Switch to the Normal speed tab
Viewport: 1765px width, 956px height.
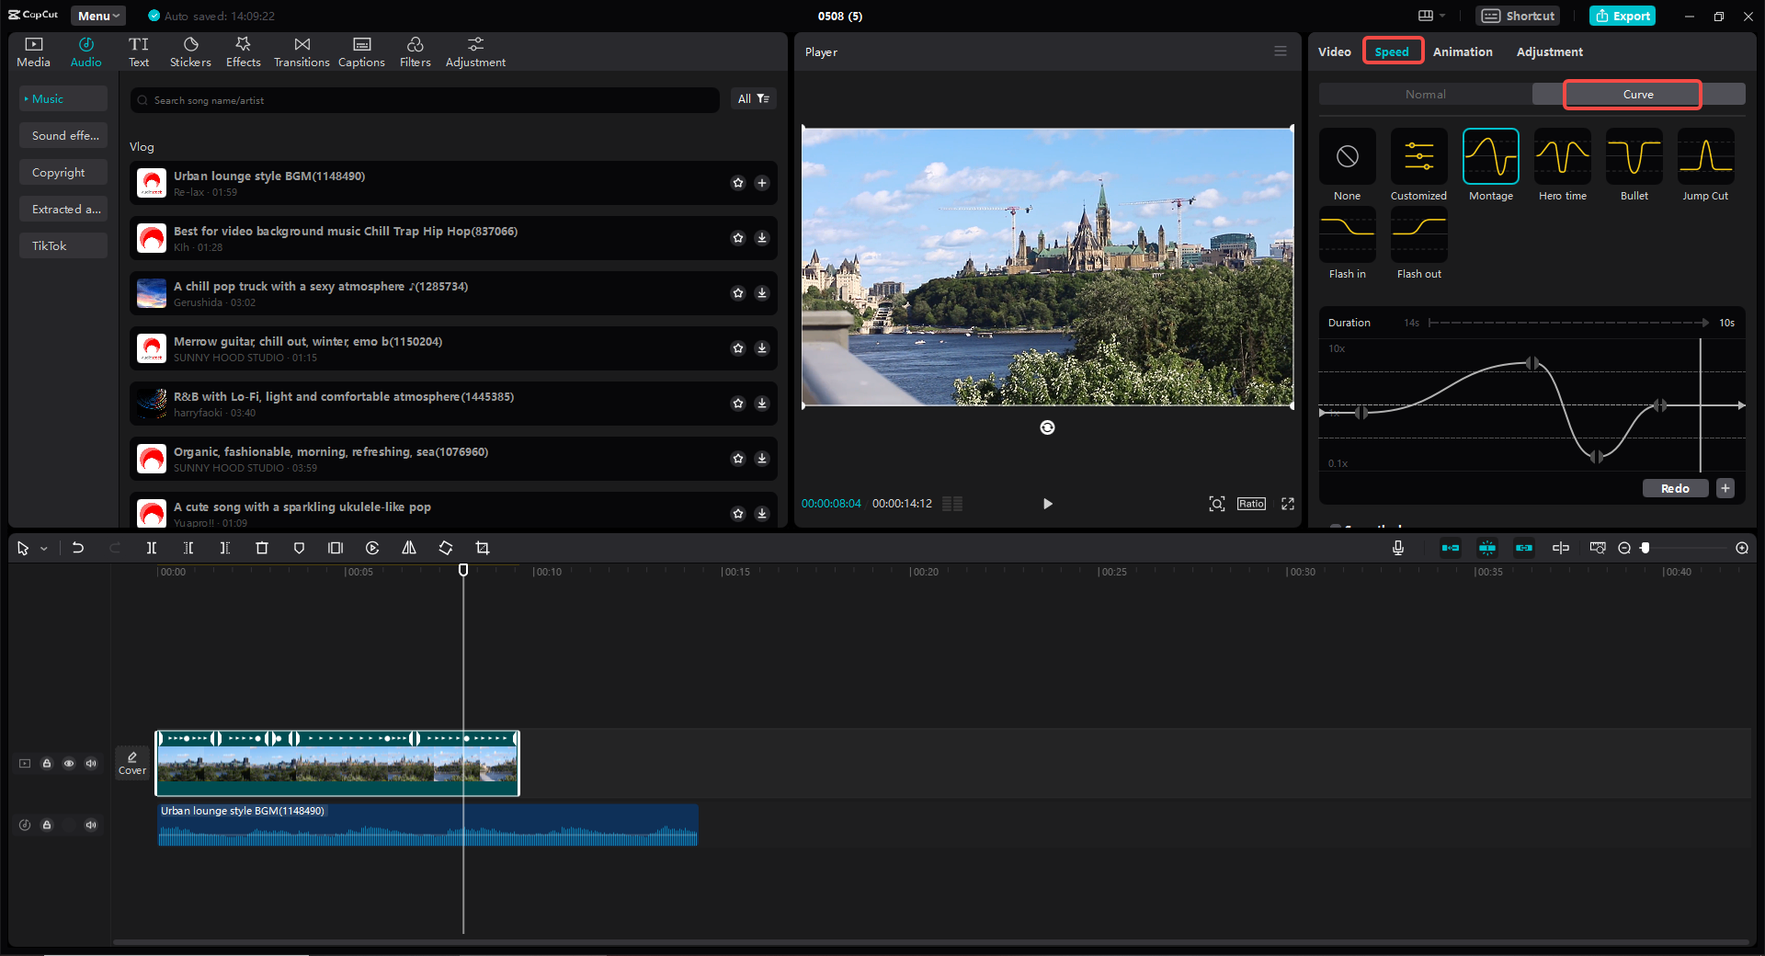click(x=1425, y=94)
